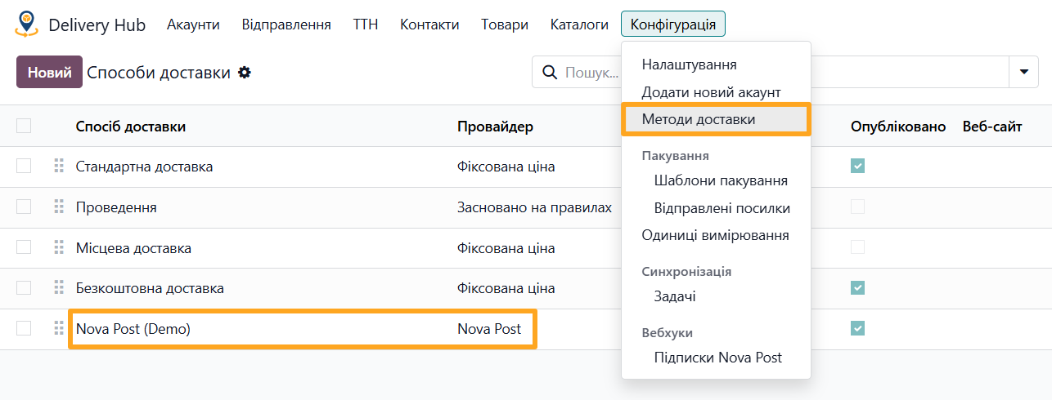Open the ТТН menu
The image size is (1052, 400).
click(x=366, y=24)
